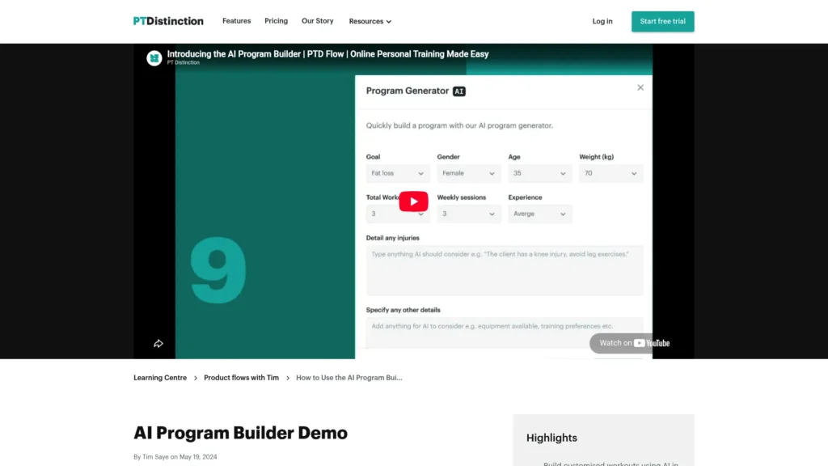Click the Highlights heading
Viewport: 828px width, 466px height.
coord(551,438)
